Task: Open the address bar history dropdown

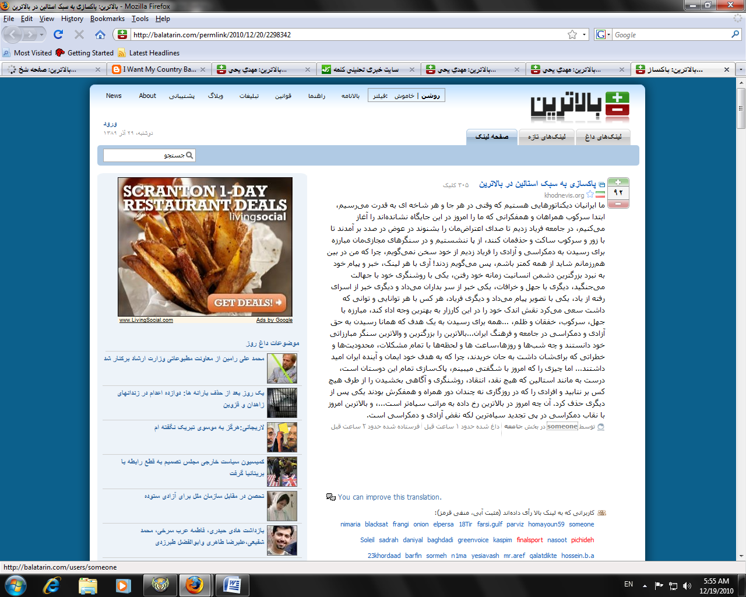Action: 585,35
